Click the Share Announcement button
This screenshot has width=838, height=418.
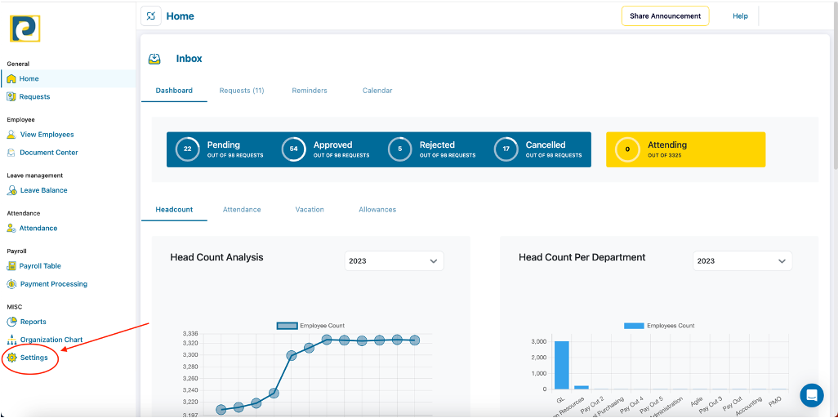tap(665, 16)
